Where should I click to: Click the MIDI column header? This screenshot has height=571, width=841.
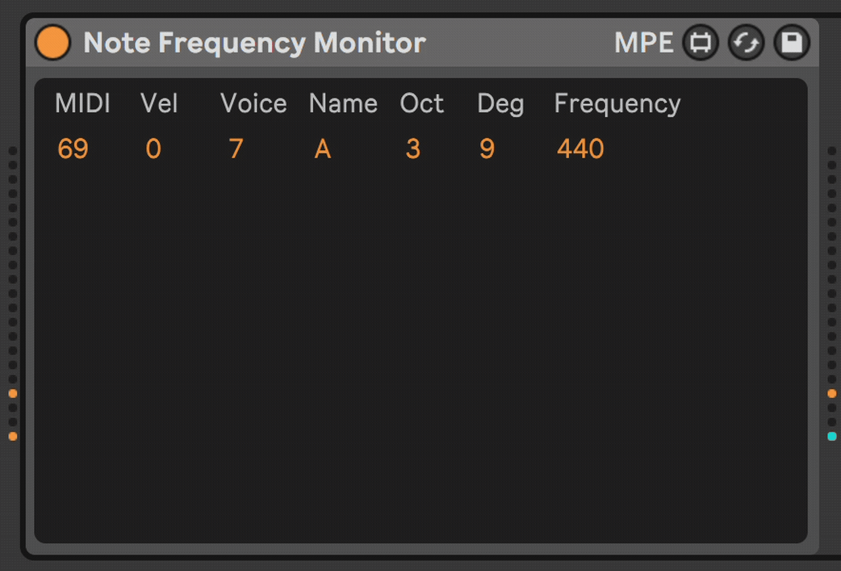(x=82, y=104)
